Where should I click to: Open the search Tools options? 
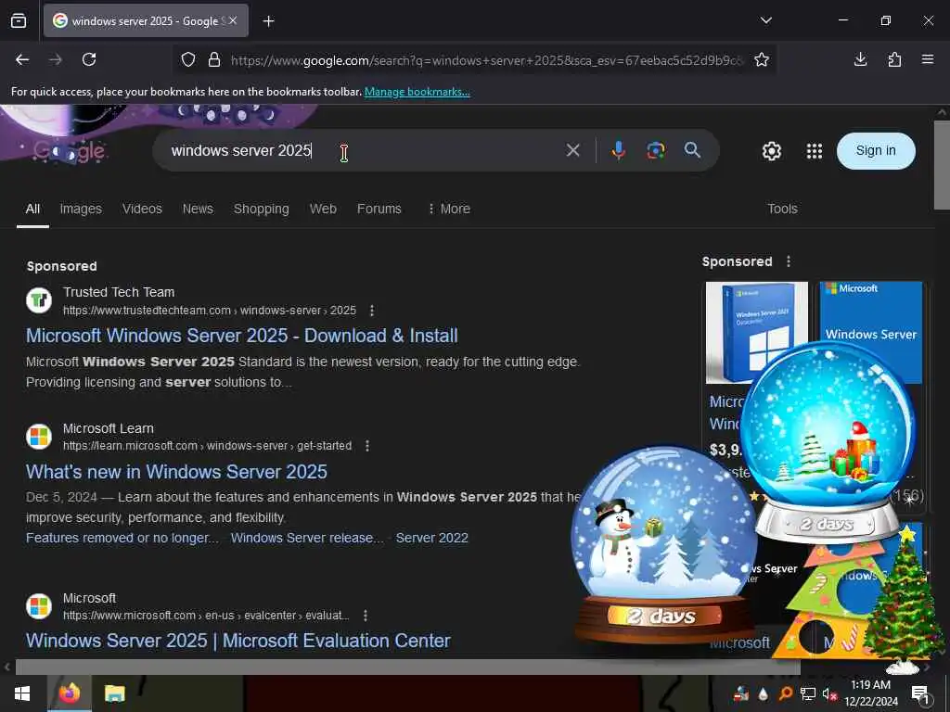click(x=782, y=209)
